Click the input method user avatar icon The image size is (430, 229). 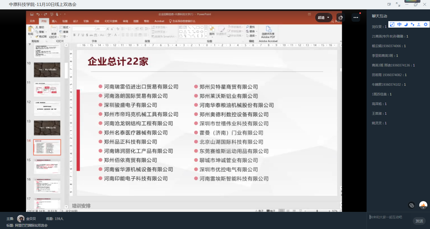(419, 24)
